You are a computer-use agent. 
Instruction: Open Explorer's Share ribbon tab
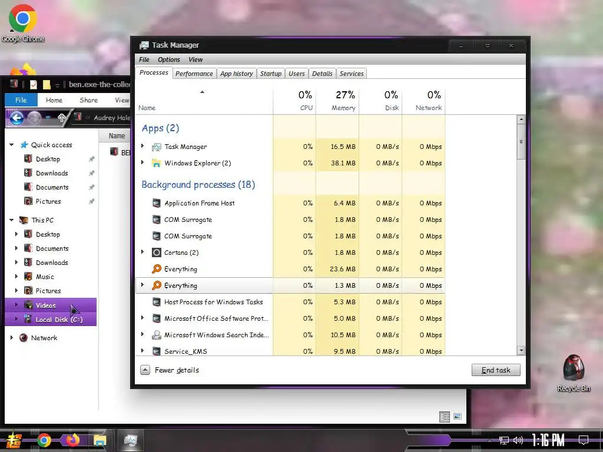pyautogui.click(x=89, y=100)
